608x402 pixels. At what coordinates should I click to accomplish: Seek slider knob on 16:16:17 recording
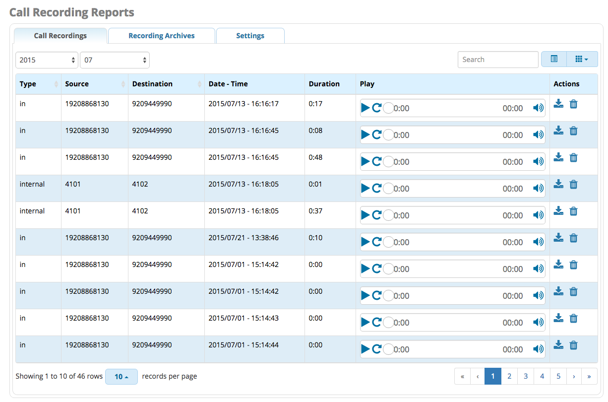point(388,108)
